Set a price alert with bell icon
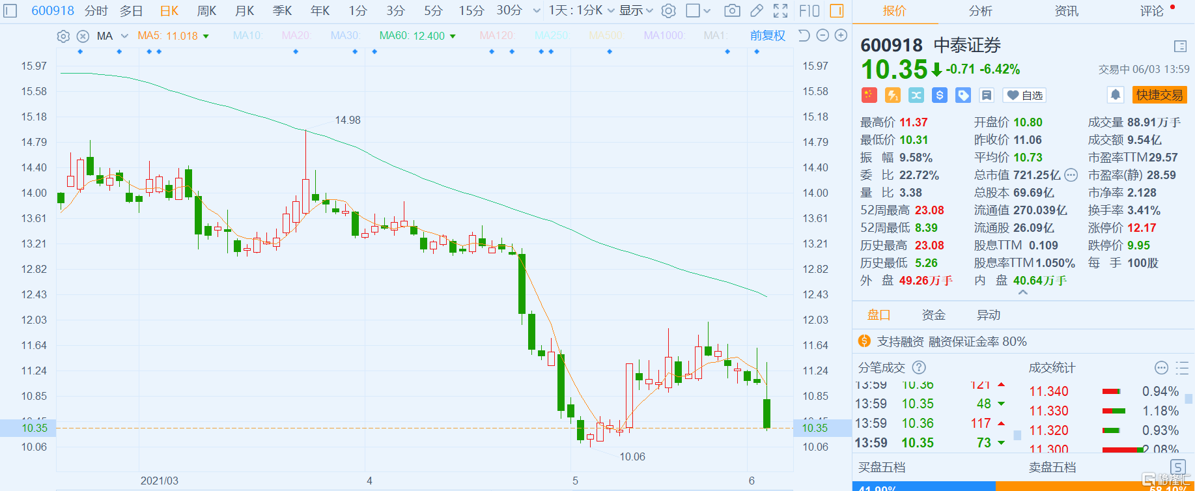This screenshot has width=1195, height=491. click(x=1116, y=95)
